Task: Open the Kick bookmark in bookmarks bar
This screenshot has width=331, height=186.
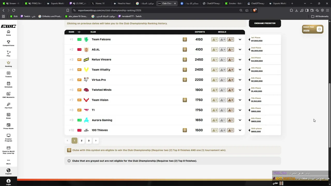Action: coord(14,16)
